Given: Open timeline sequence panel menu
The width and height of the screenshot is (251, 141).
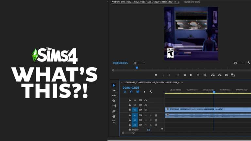Looking at the screenshot, I should coord(182,83).
